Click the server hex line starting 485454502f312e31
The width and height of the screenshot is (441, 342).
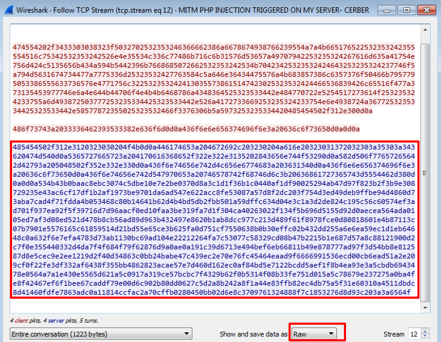click(214, 147)
